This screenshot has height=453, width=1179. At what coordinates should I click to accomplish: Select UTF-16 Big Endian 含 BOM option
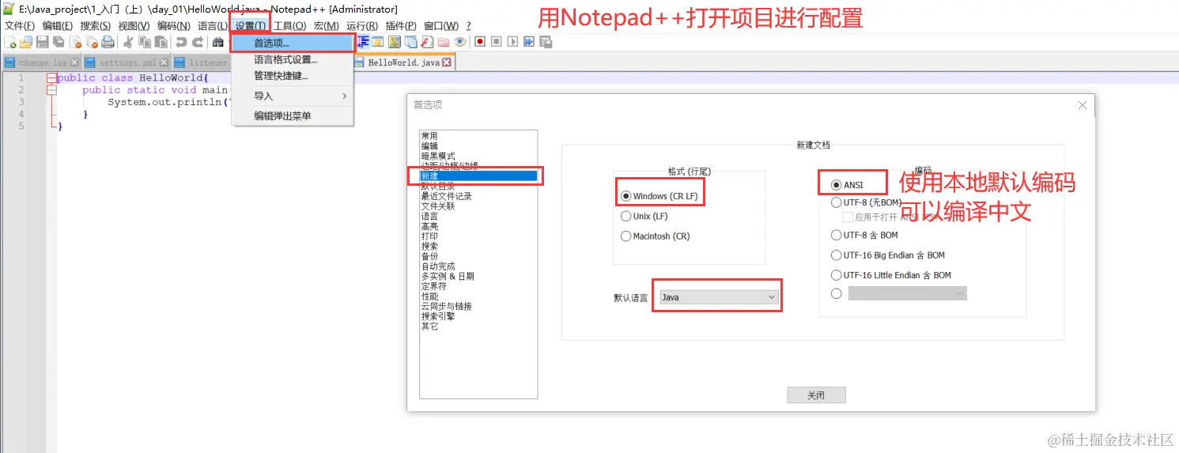pyautogui.click(x=888, y=255)
